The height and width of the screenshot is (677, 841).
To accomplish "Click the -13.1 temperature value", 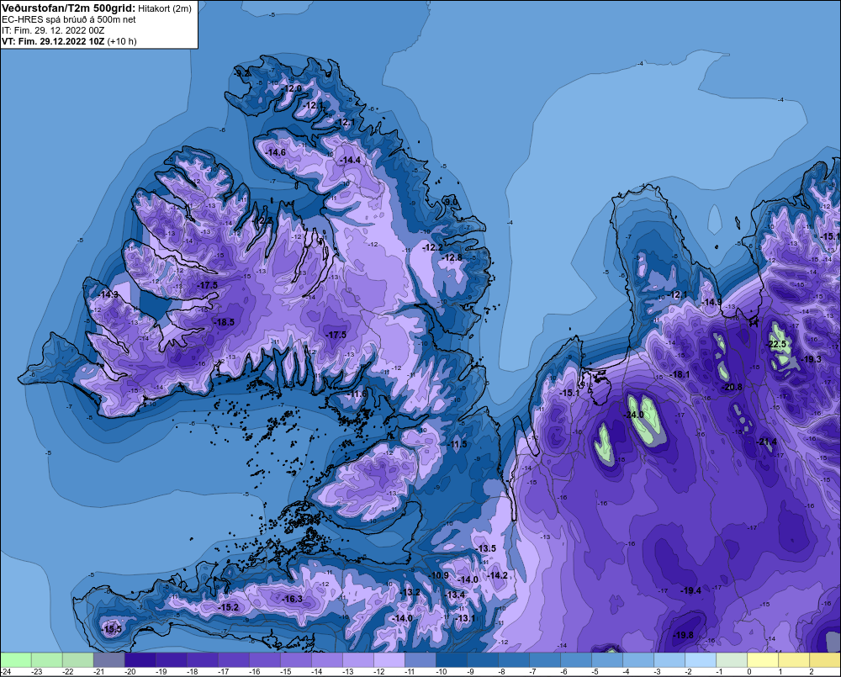I will point(465,618).
